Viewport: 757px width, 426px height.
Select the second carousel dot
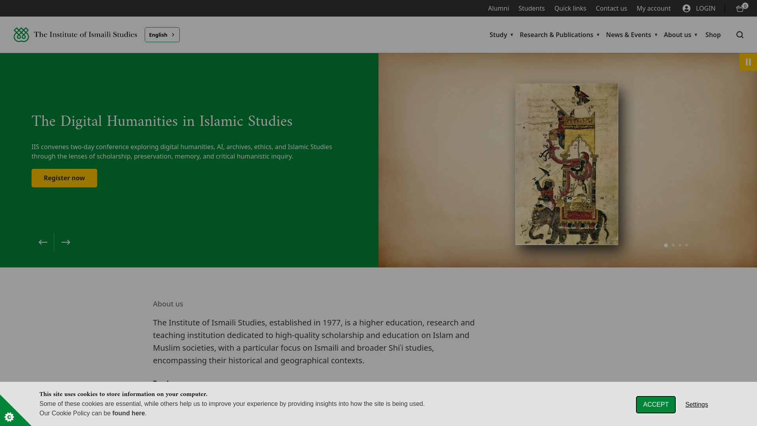pos(673,245)
